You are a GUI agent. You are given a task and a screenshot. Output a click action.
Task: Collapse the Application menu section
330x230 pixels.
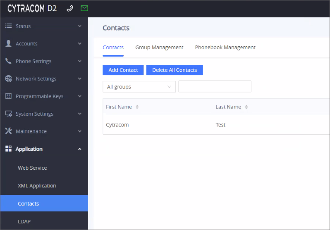80,149
